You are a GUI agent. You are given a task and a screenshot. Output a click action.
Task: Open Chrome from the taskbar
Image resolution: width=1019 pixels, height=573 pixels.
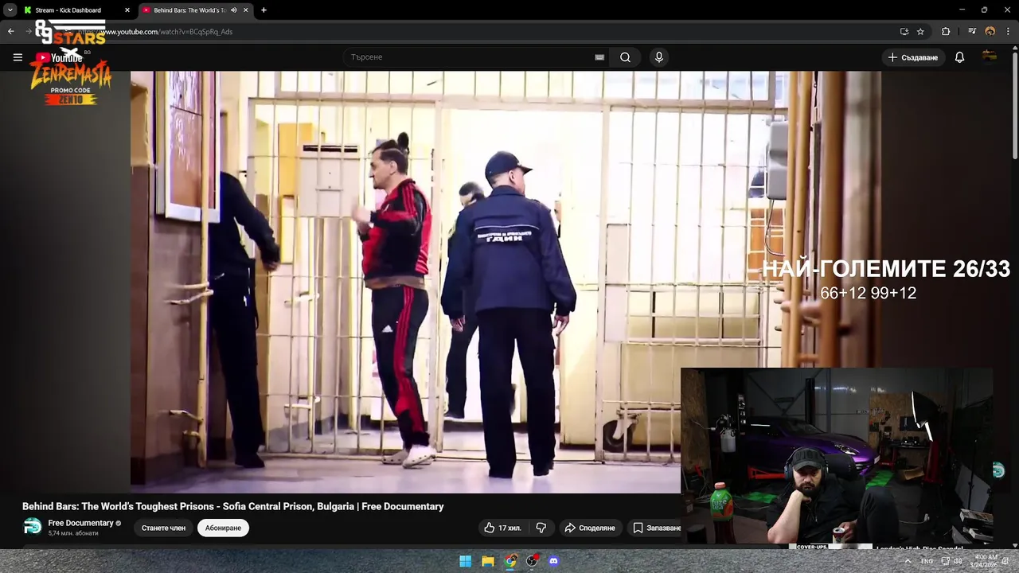click(510, 561)
